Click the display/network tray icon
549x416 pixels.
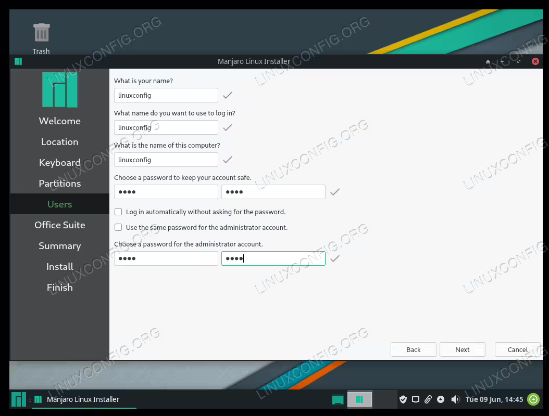(416, 399)
